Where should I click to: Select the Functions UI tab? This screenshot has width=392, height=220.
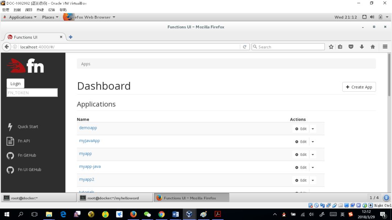[35, 37]
